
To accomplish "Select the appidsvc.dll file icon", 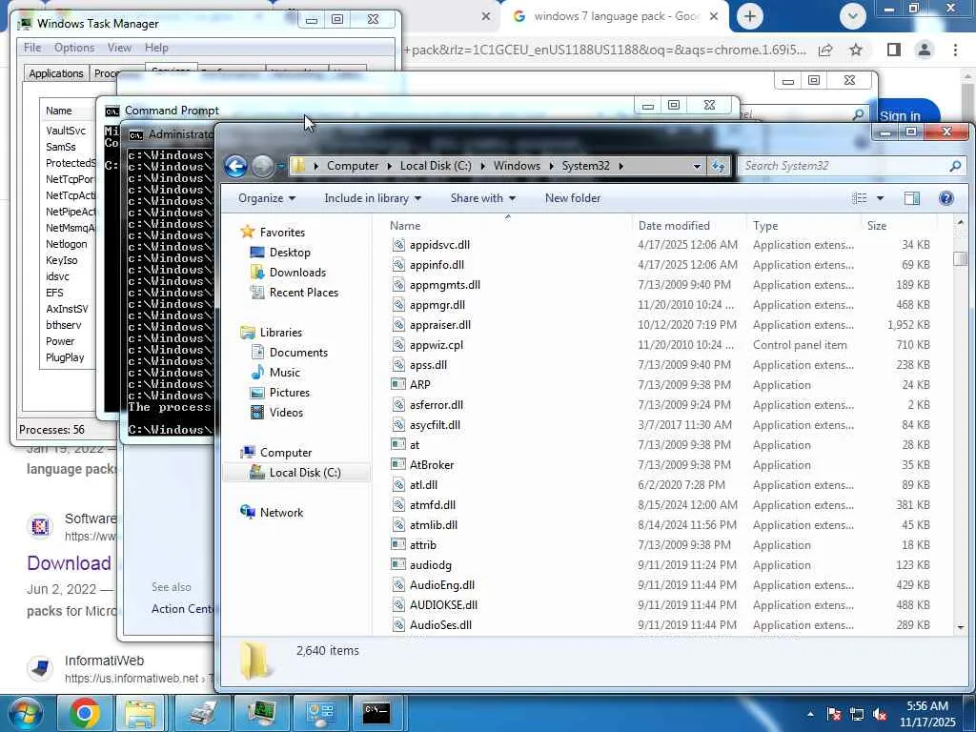I will tap(398, 245).
